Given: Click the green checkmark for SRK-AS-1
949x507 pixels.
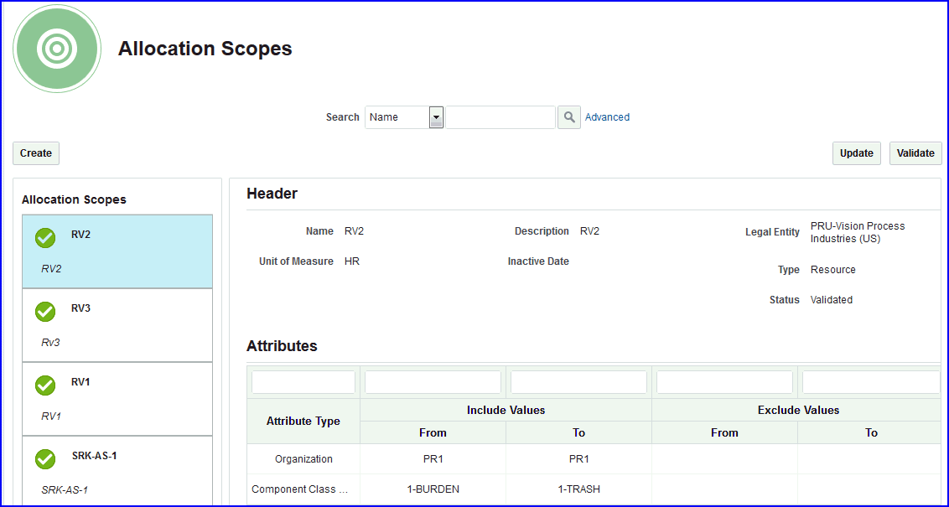Looking at the screenshot, I should 45,459.
